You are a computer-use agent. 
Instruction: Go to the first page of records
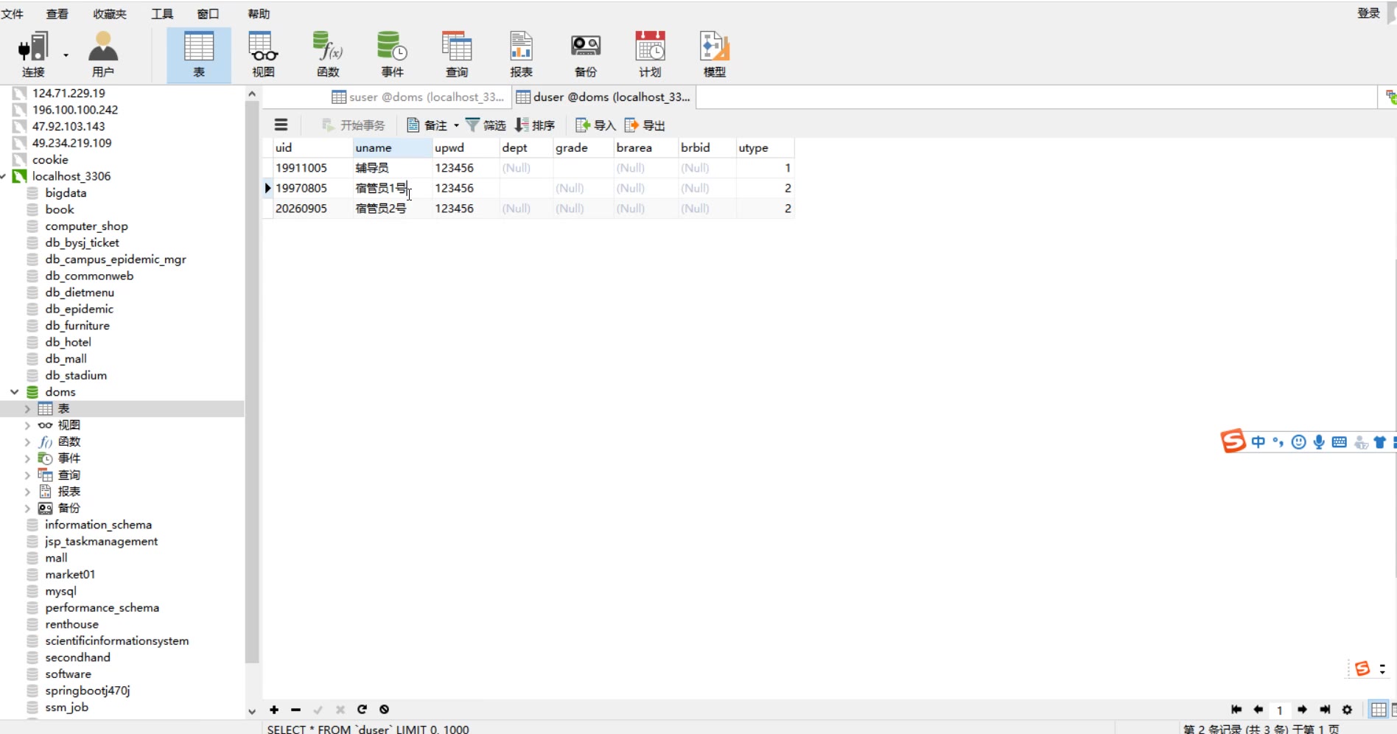coord(1236,710)
